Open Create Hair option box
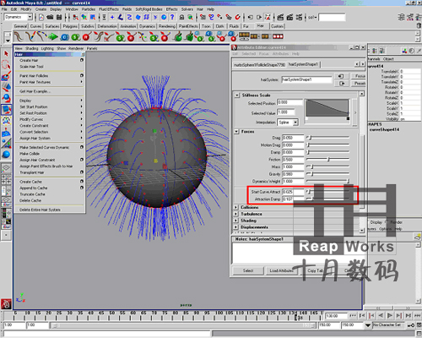 pyautogui.click(x=82, y=60)
